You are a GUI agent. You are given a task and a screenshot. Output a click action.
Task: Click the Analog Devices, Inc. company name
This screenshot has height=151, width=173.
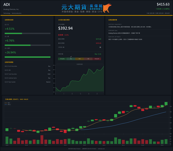point(11,9)
